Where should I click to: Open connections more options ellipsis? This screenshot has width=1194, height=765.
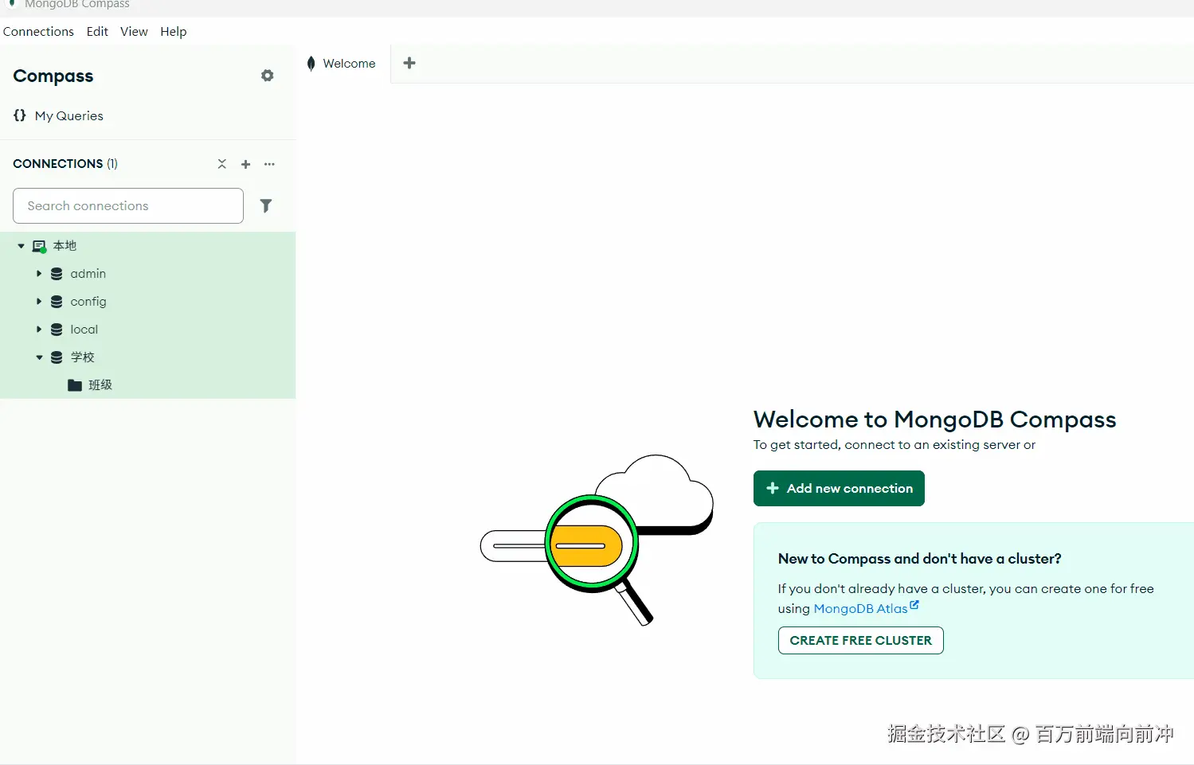tap(269, 164)
